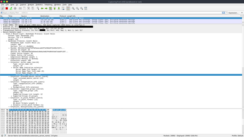Screen dimensions: 244x137
Task: Open the Telephony menu
Action: click(48, 5)
